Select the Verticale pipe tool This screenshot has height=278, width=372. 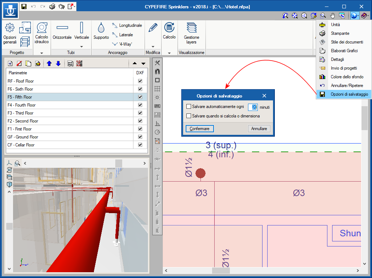click(x=81, y=31)
